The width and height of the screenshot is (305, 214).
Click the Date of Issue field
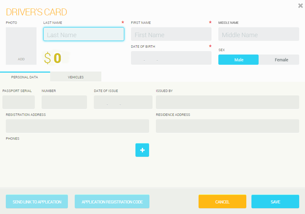point(123,102)
